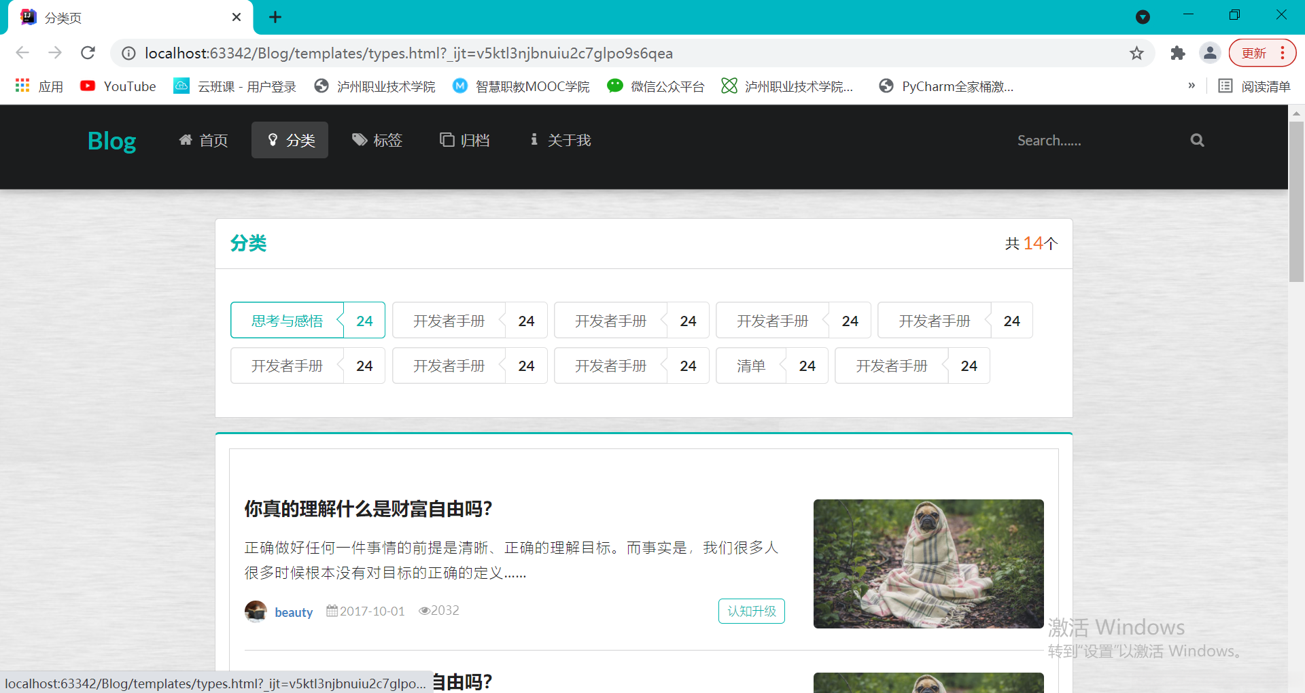The image size is (1305, 693).
Task: Click the 认知升级 tag
Action: (x=752, y=611)
